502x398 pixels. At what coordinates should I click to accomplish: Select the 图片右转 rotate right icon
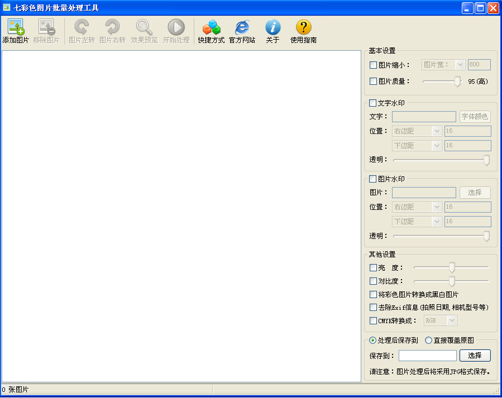coord(112,30)
